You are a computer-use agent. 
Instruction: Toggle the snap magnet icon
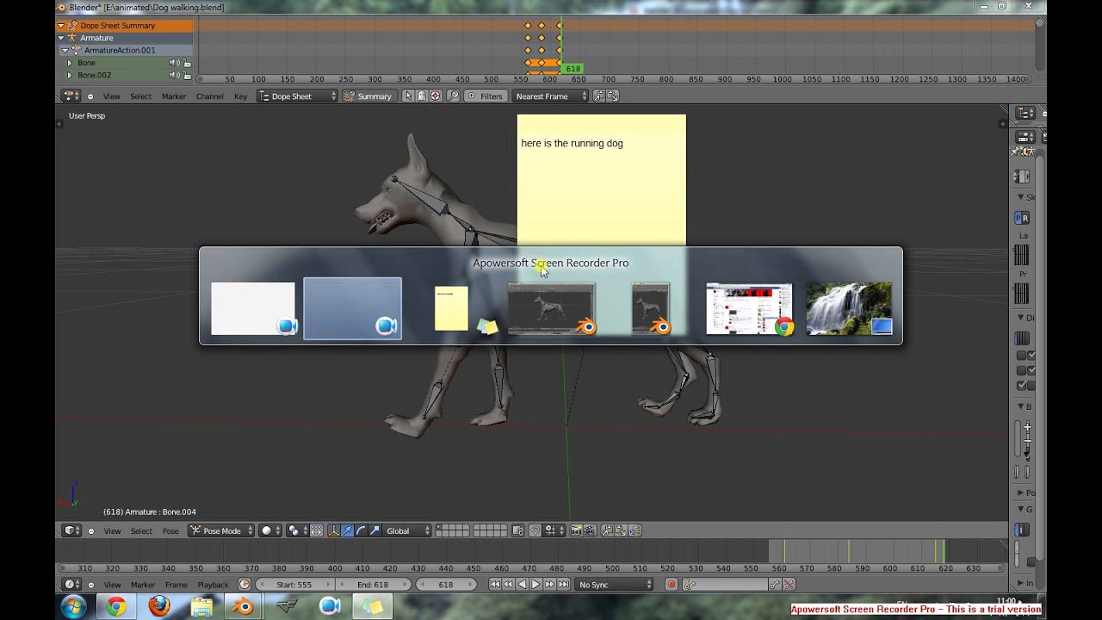tap(535, 531)
